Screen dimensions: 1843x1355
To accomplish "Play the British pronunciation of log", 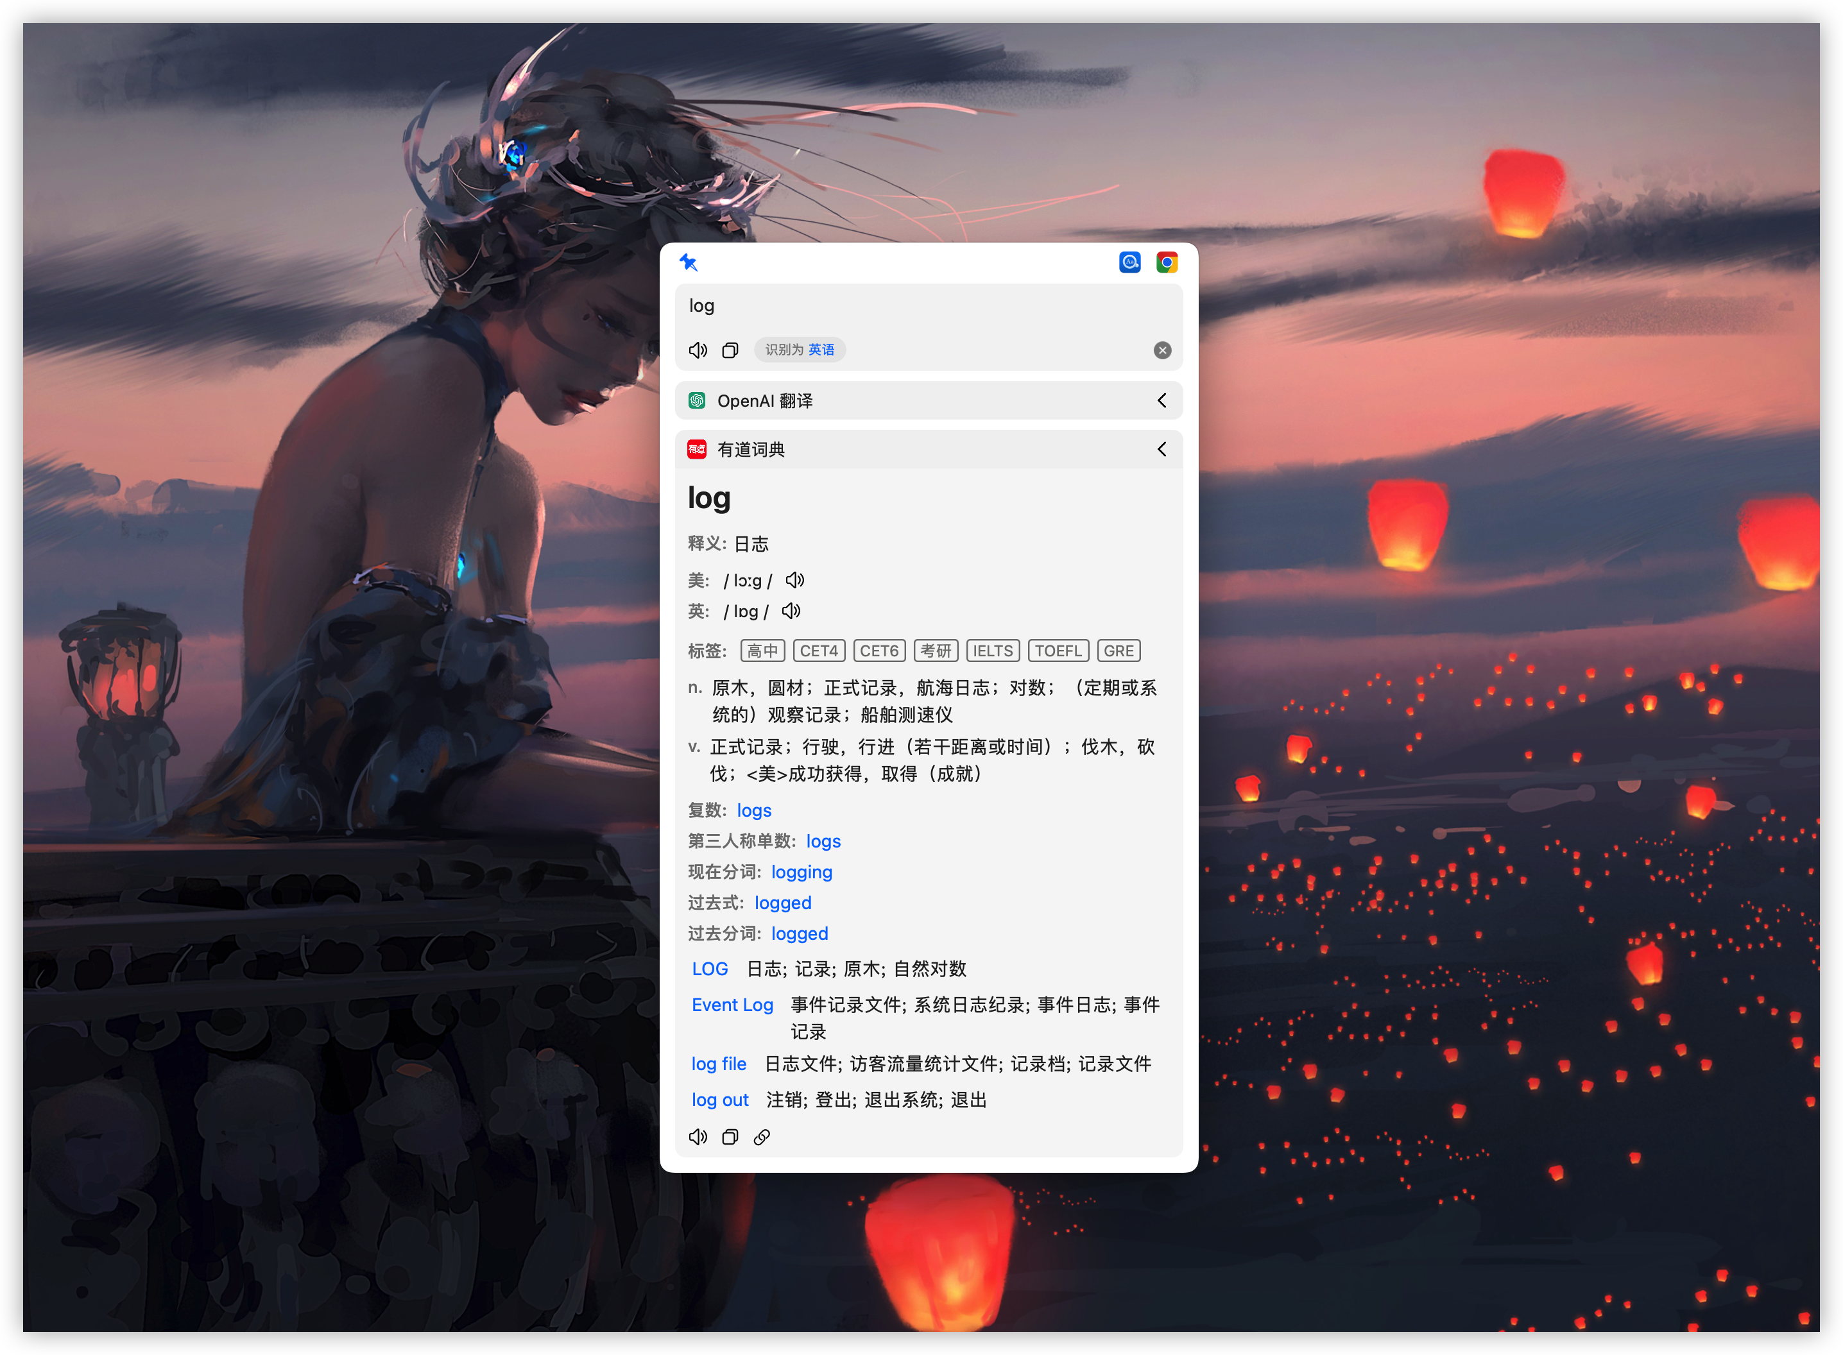I will [x=790, y=611].
